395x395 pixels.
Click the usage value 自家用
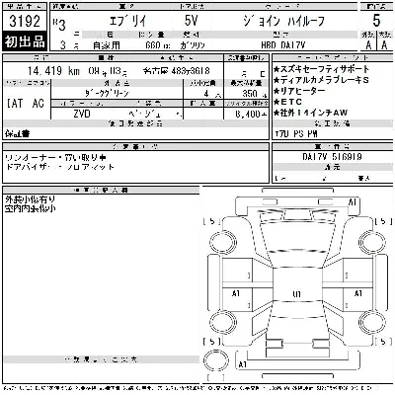pyautogui.click(x=106, y=45)
